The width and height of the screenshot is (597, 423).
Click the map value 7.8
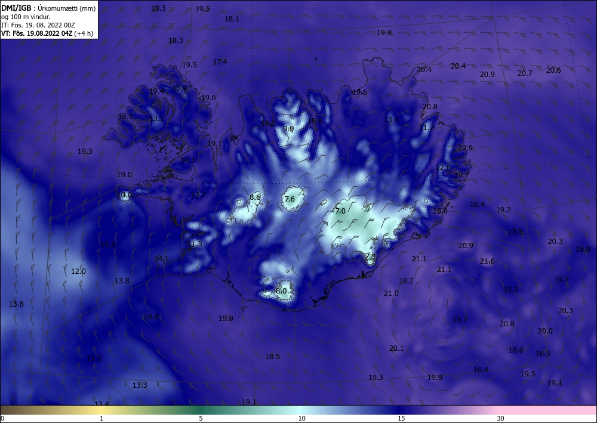click(x=371, y=257)
